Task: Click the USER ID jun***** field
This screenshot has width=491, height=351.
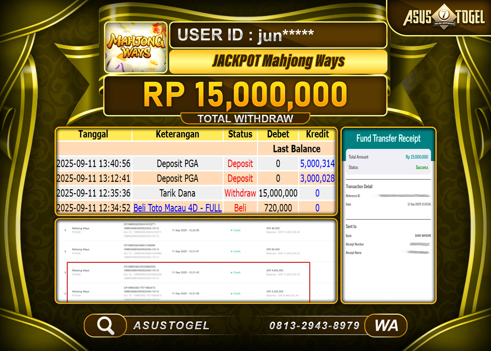Action: (278, 35)
